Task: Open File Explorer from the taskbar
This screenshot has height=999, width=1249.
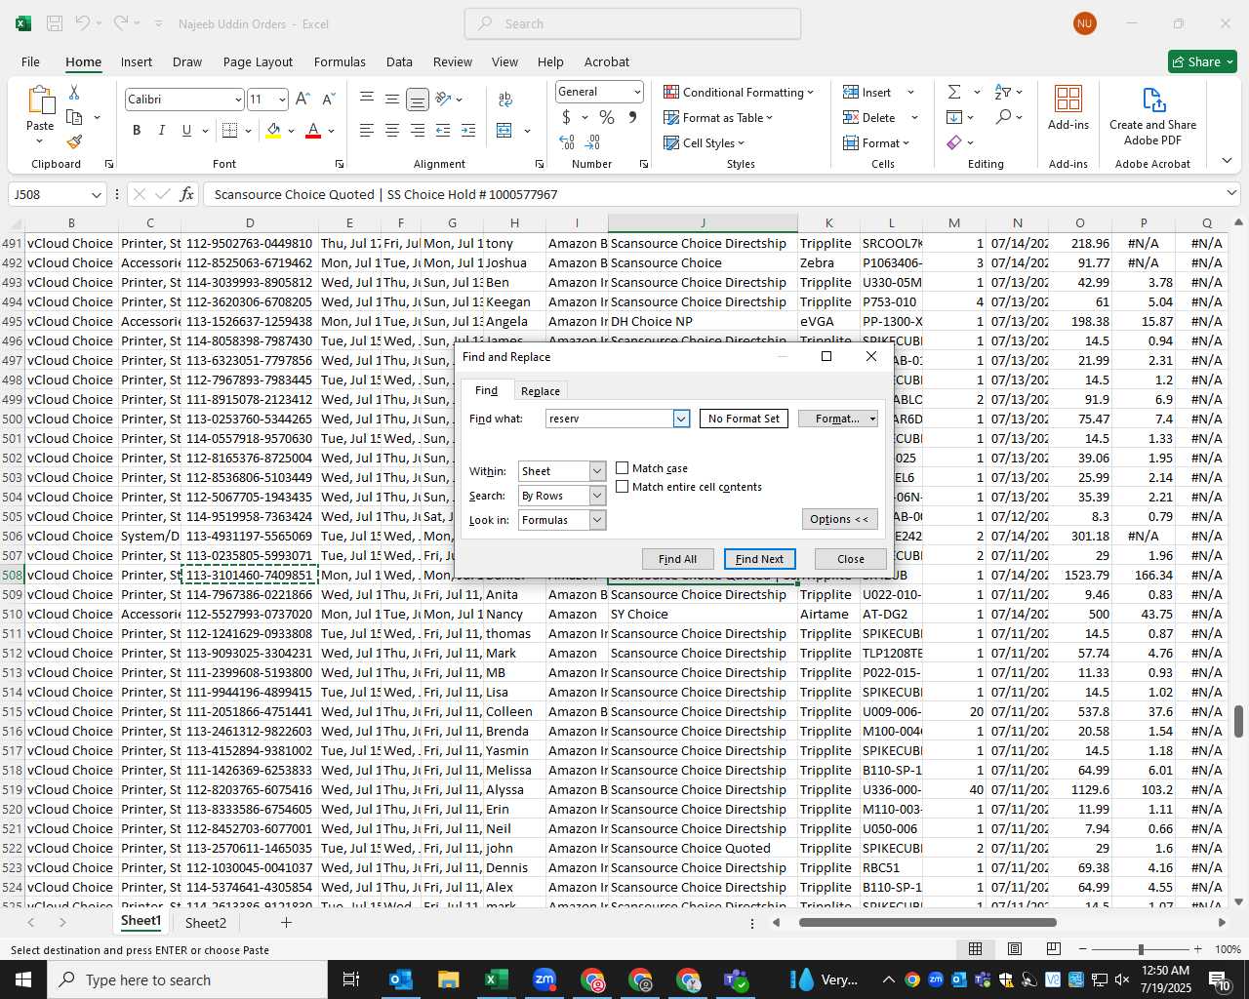Action: point(448,979)
